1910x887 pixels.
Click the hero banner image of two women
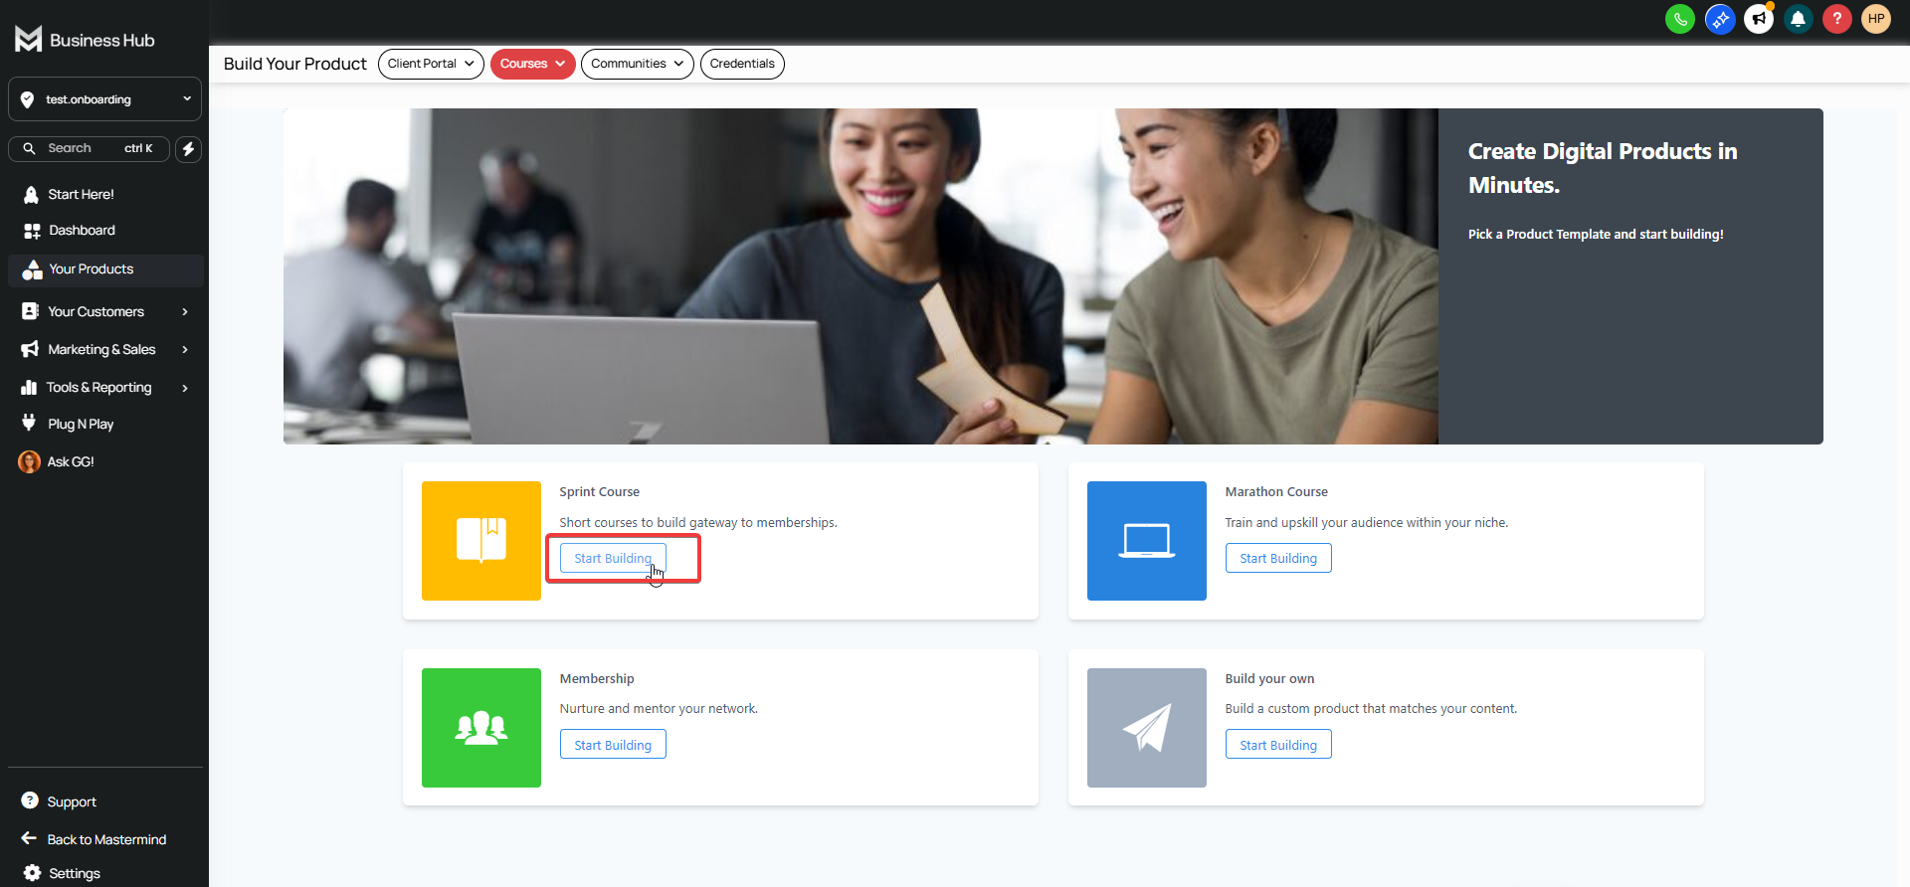click(x=860, y=276)
